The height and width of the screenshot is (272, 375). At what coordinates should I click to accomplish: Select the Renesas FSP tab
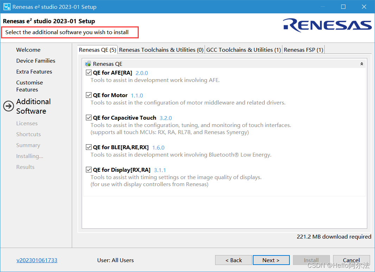303,50
